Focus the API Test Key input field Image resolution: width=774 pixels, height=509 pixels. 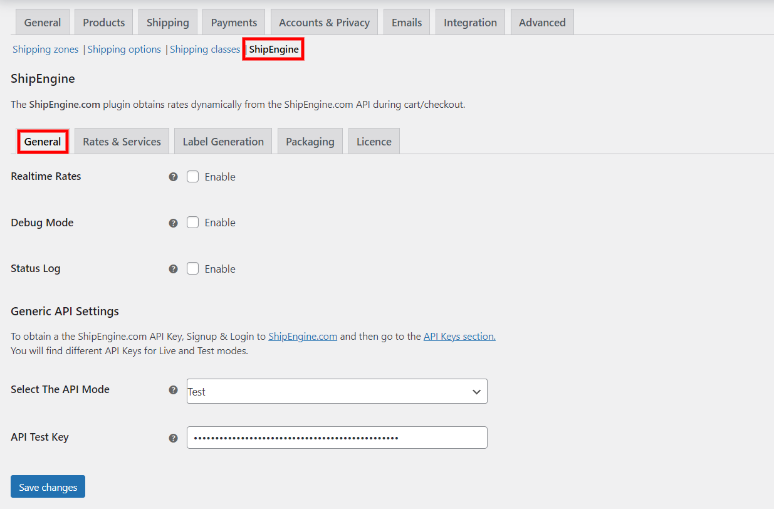click(337, 438)
